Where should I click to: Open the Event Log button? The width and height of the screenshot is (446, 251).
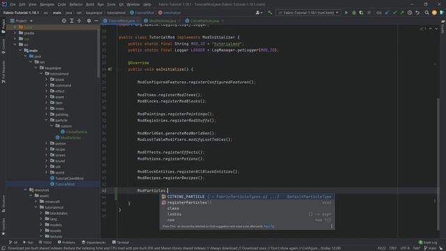[428, 243]
